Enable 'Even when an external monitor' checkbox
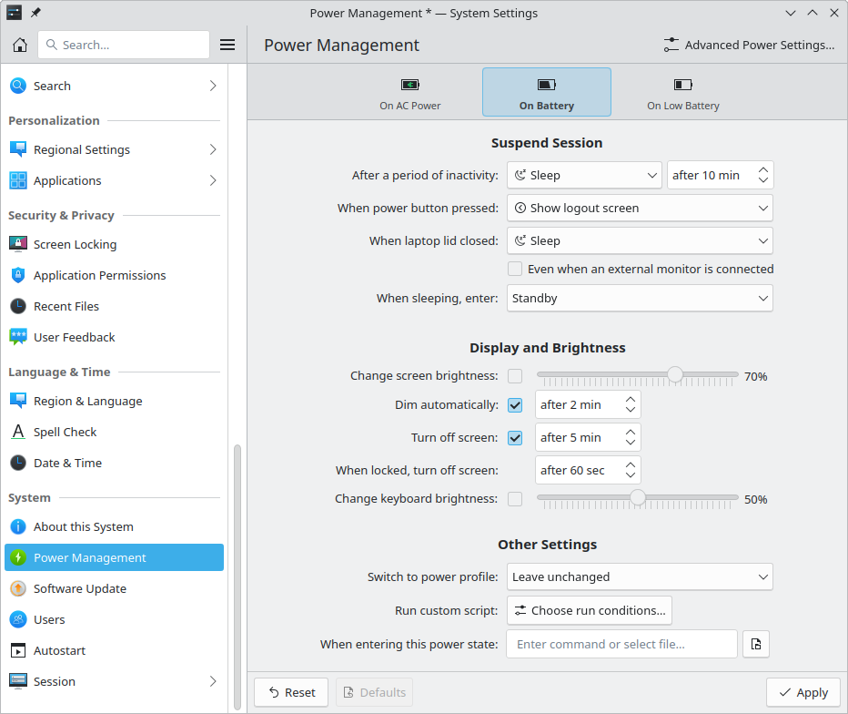848x714 pixels. 515,269
